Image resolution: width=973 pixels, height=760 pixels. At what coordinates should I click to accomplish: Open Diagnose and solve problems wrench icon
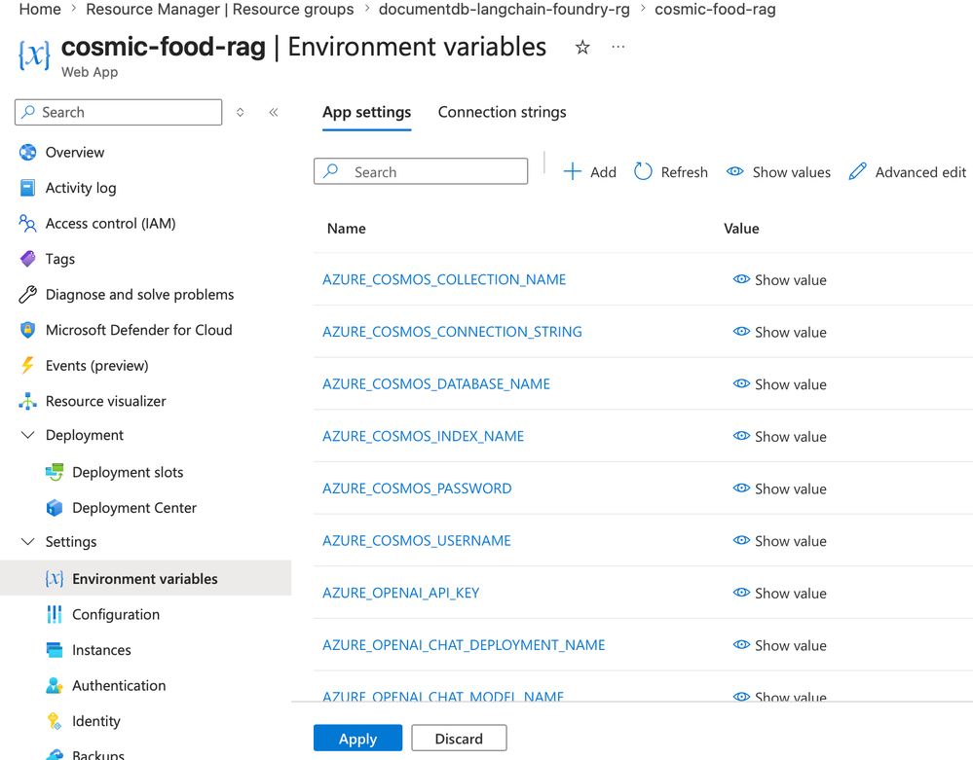click(27, 295)
